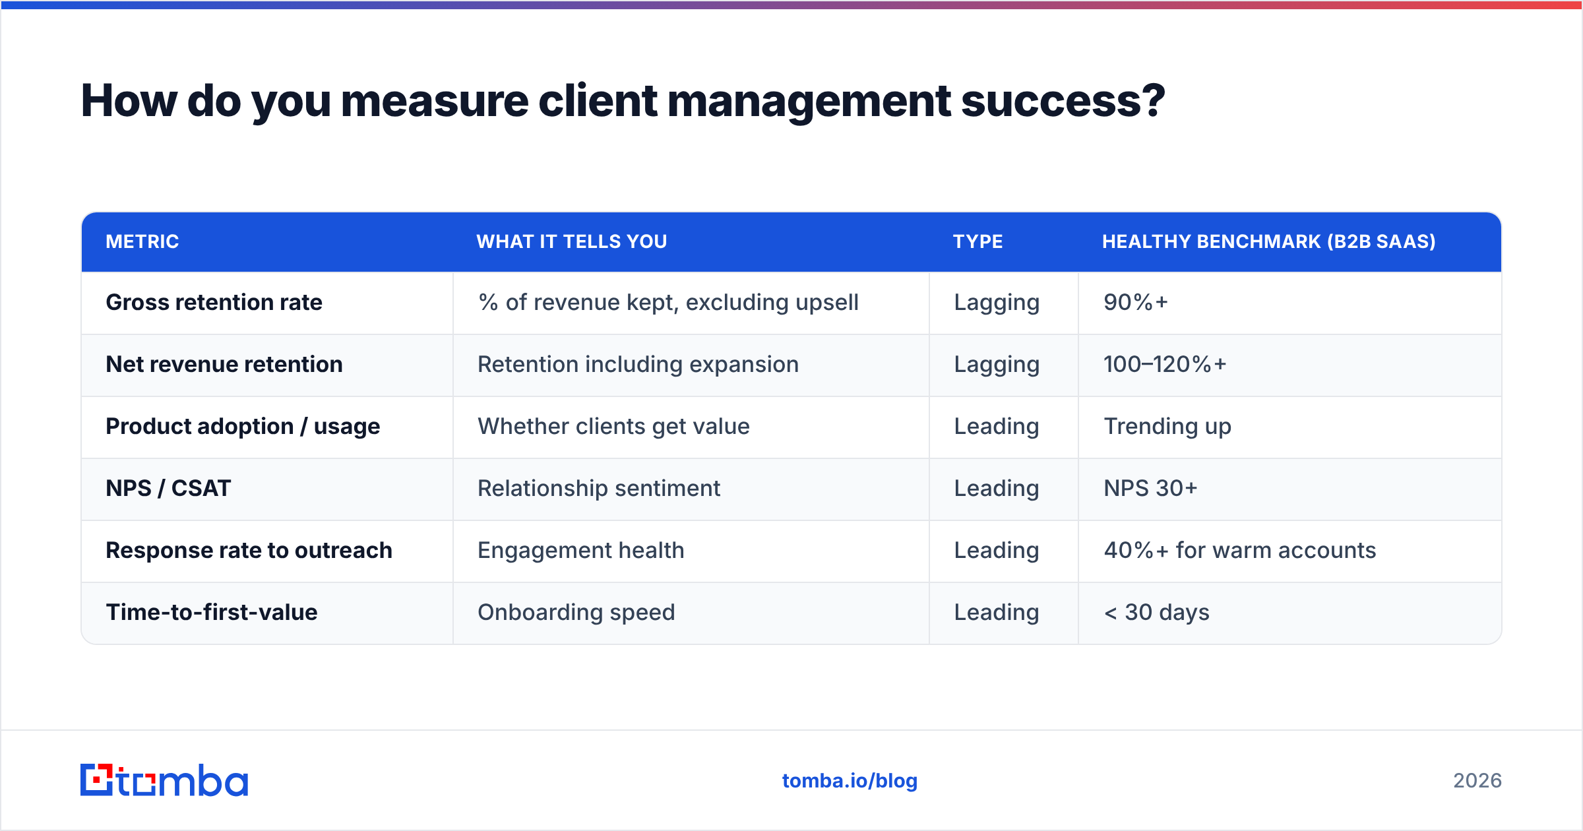Image resolution: width=1583 pixels, height=831 pixels.
Task: Click '40%+ for warm accounts' benchmark
Action: [x=1240, y=550]
